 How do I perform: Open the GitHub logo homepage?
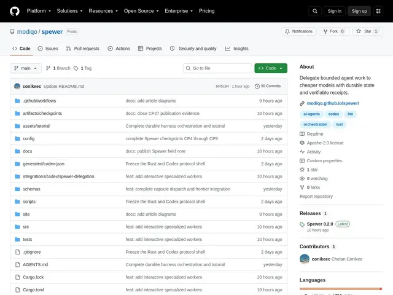pyautogui.click(x=15, y=11)
